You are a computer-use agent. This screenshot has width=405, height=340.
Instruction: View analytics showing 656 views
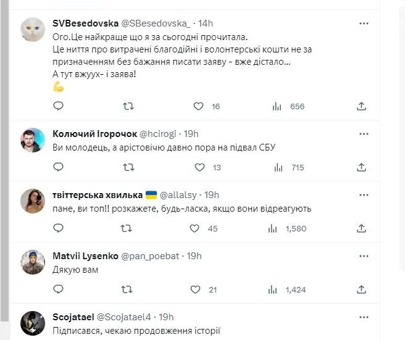click(277, 106)
